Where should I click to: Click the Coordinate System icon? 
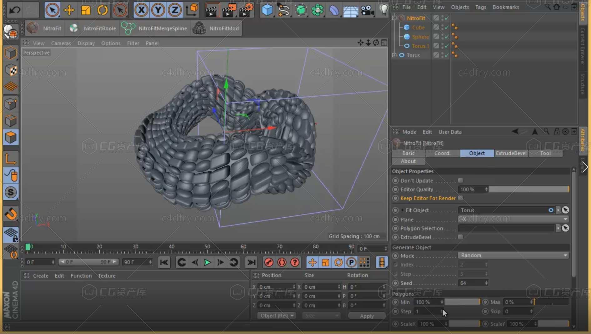(x=192, y=10)
